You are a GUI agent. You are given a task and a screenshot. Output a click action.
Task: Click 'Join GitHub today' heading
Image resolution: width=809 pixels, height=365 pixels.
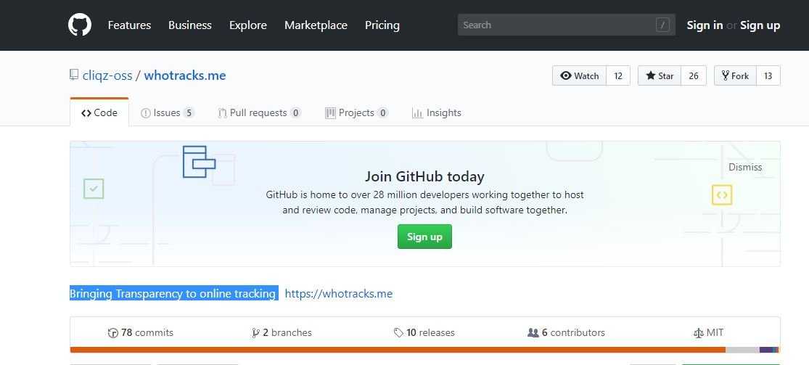pyautogui.click(x=424, y=176)
